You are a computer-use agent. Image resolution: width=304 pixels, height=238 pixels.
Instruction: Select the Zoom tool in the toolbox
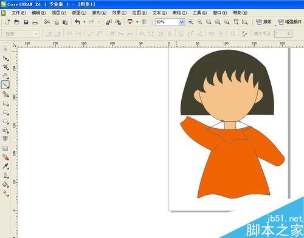pyautogui.click(x=5, y=76)
